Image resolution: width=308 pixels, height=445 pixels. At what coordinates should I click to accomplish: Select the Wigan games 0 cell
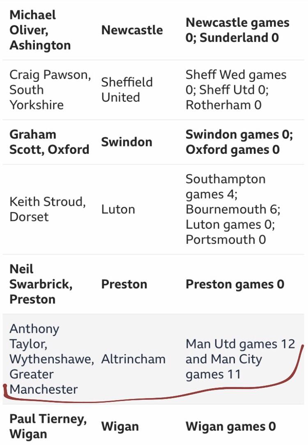click(x=231, y=426)
